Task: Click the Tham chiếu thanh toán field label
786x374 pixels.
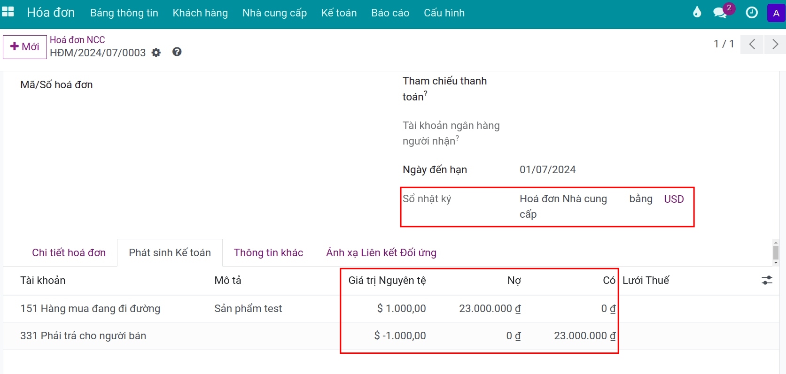Action: [444, 89]
